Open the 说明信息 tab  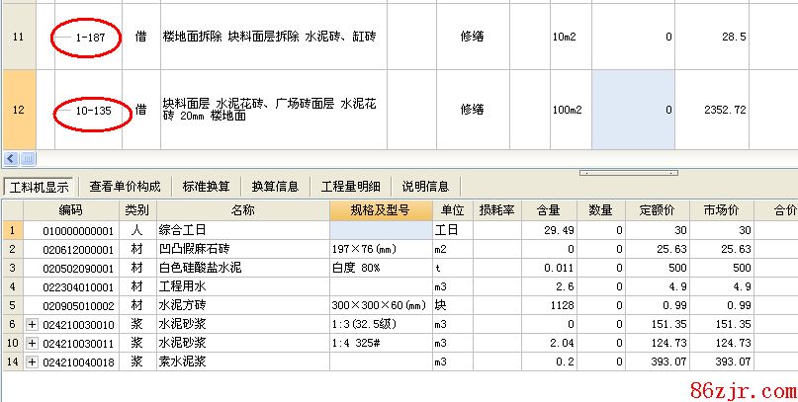(425, 186)
